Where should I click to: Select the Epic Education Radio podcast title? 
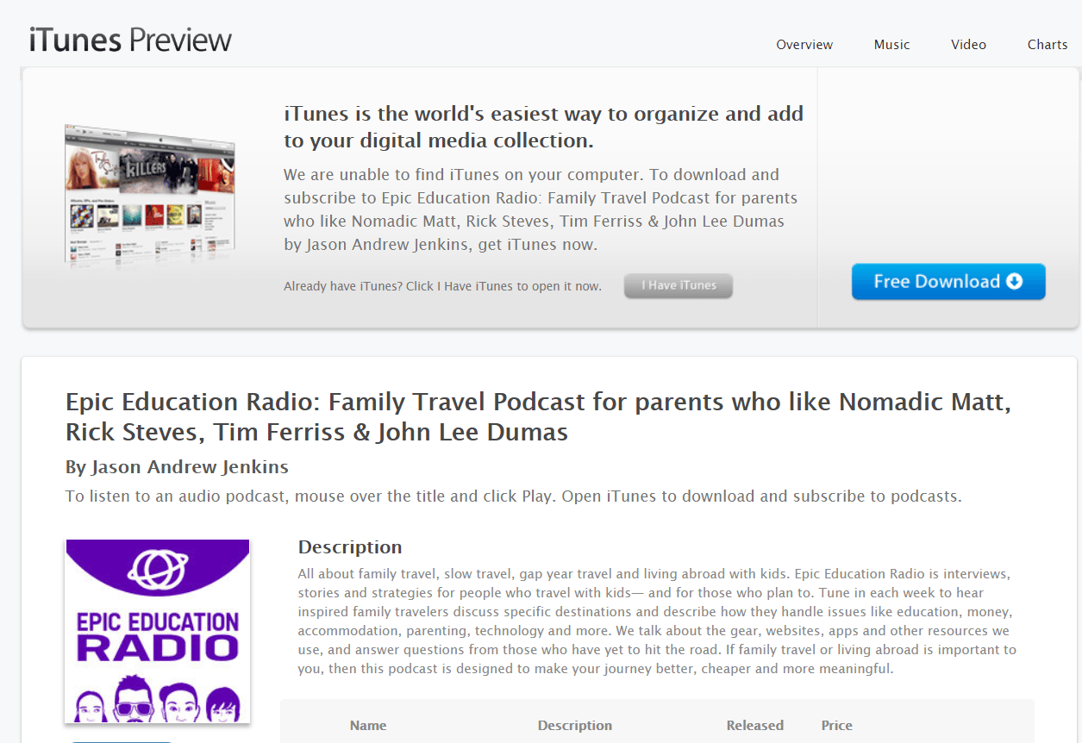538,416
